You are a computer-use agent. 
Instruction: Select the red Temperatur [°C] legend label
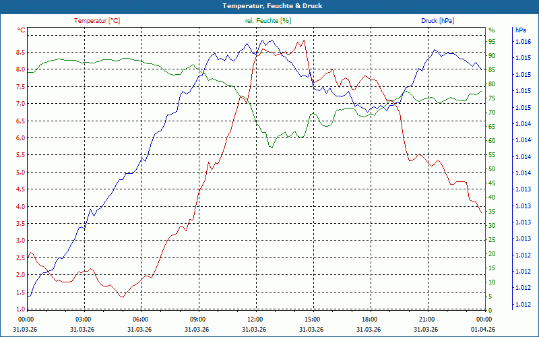97,21
